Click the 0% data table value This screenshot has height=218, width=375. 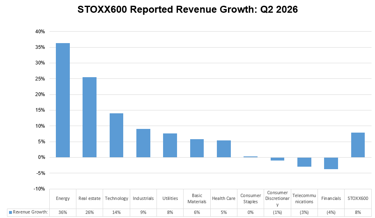pos(251,212)
